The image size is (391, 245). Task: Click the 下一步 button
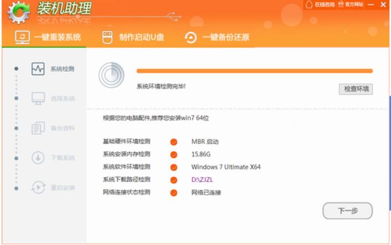pos(348,211)
